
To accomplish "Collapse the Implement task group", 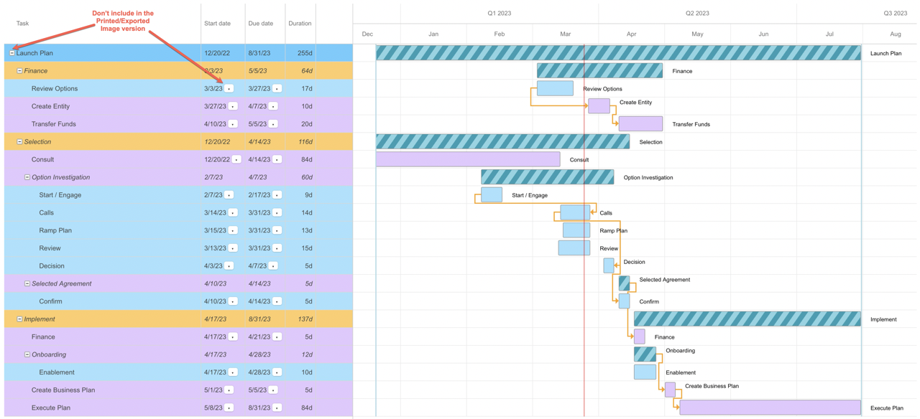I will [19, 319].
